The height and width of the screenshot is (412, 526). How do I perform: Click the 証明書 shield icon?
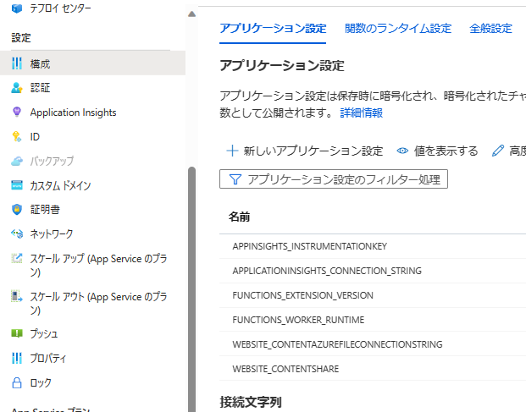[x=17, y=210]
